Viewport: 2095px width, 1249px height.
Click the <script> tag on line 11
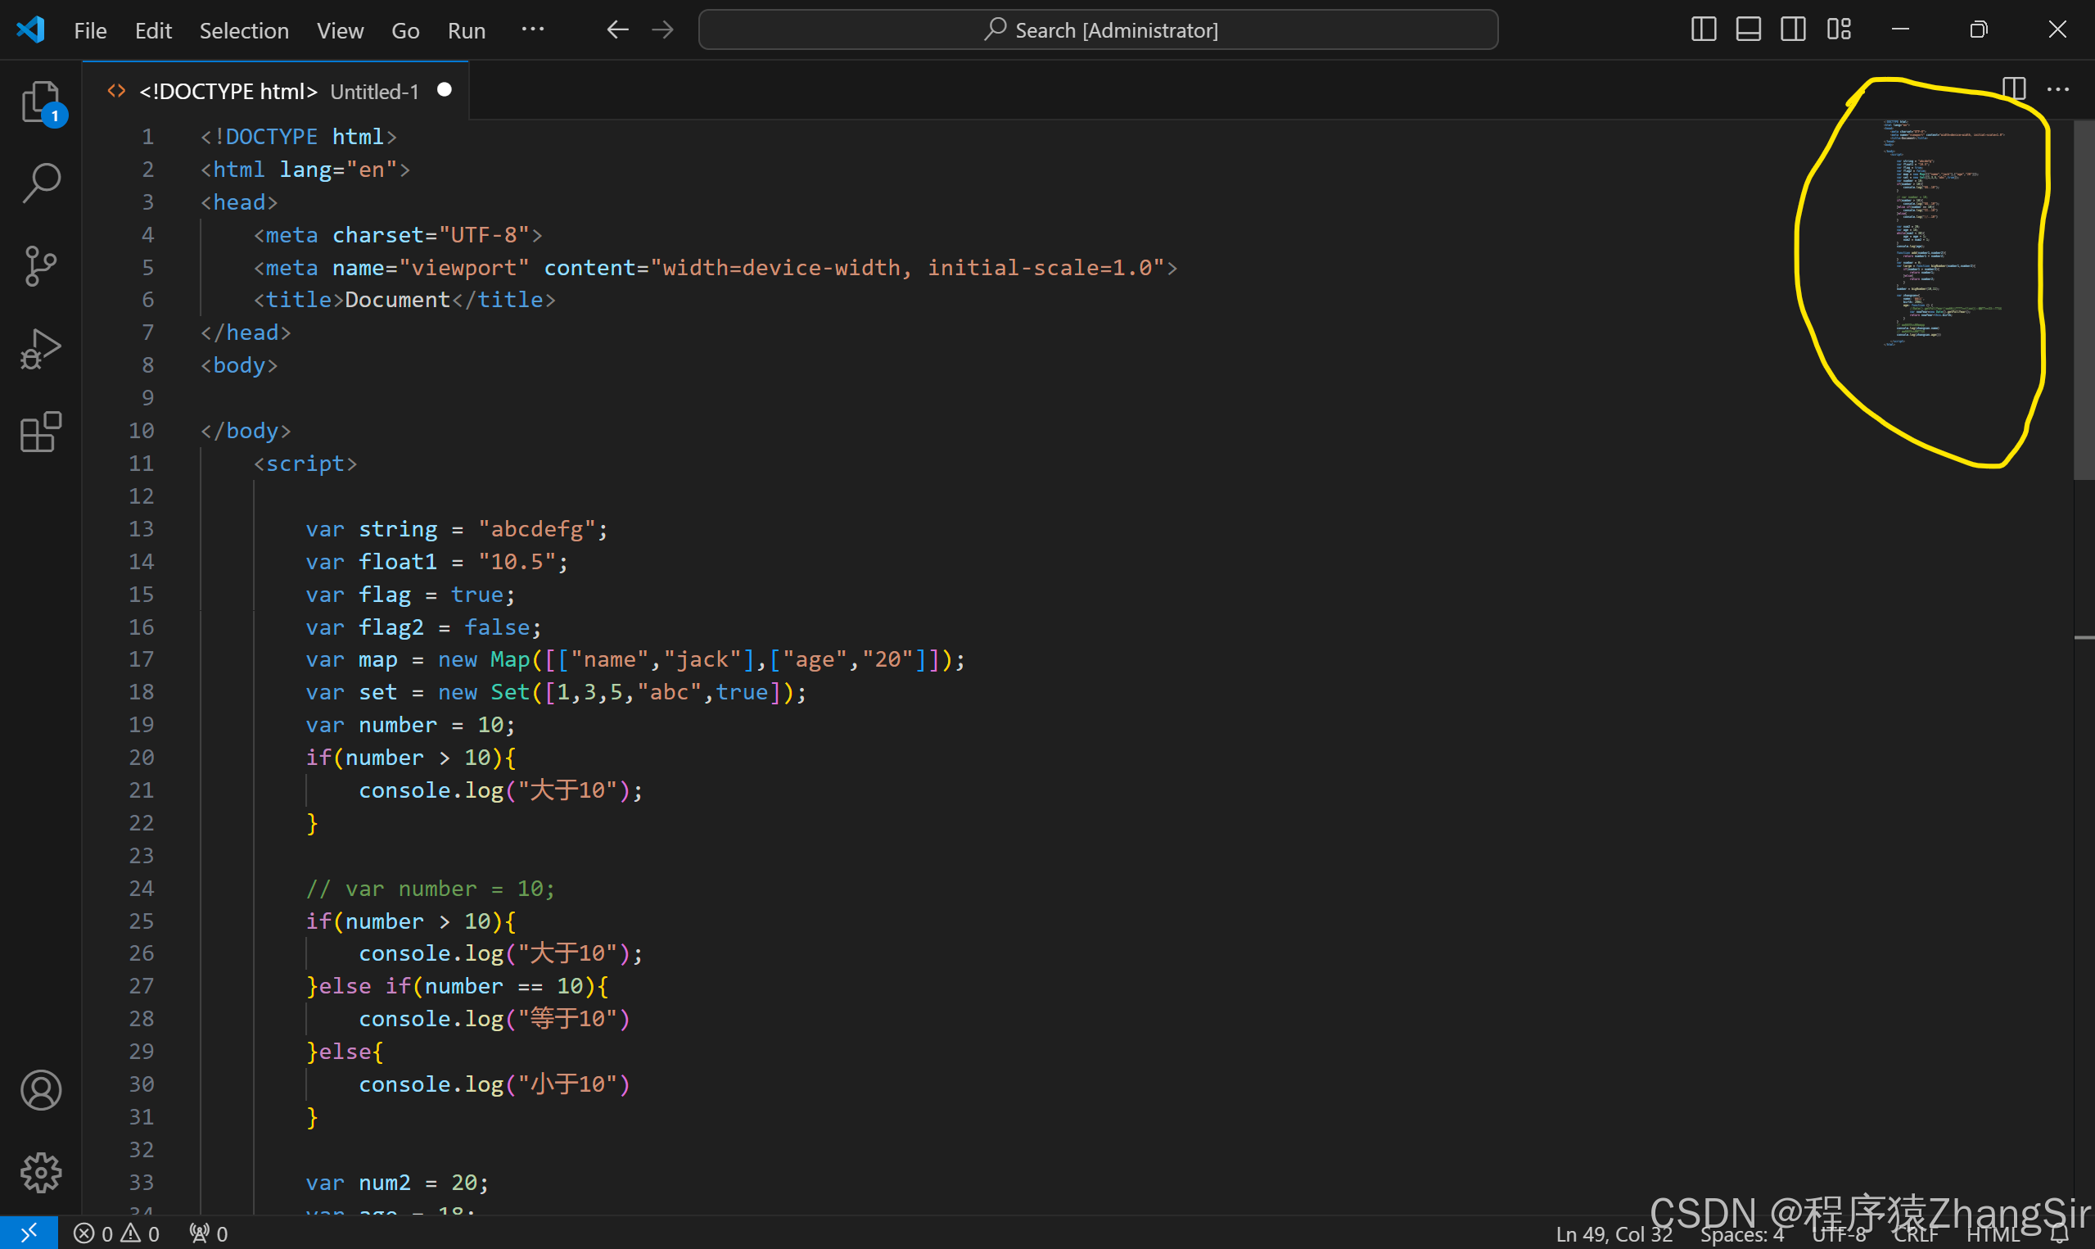[x=305, y=463]
